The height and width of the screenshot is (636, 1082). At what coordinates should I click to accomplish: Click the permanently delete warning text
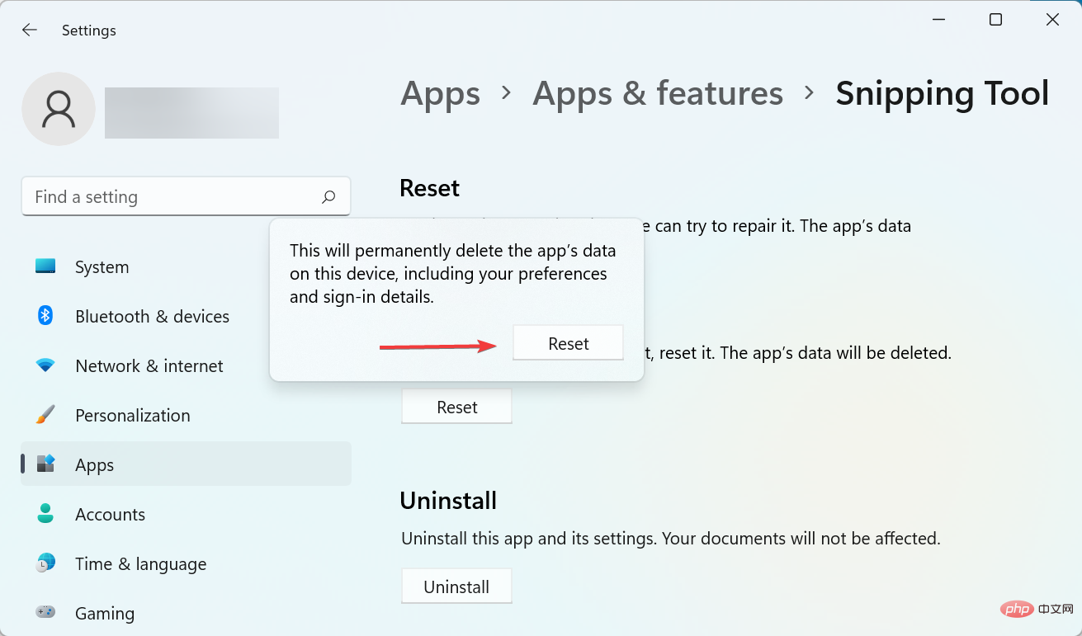453,273
